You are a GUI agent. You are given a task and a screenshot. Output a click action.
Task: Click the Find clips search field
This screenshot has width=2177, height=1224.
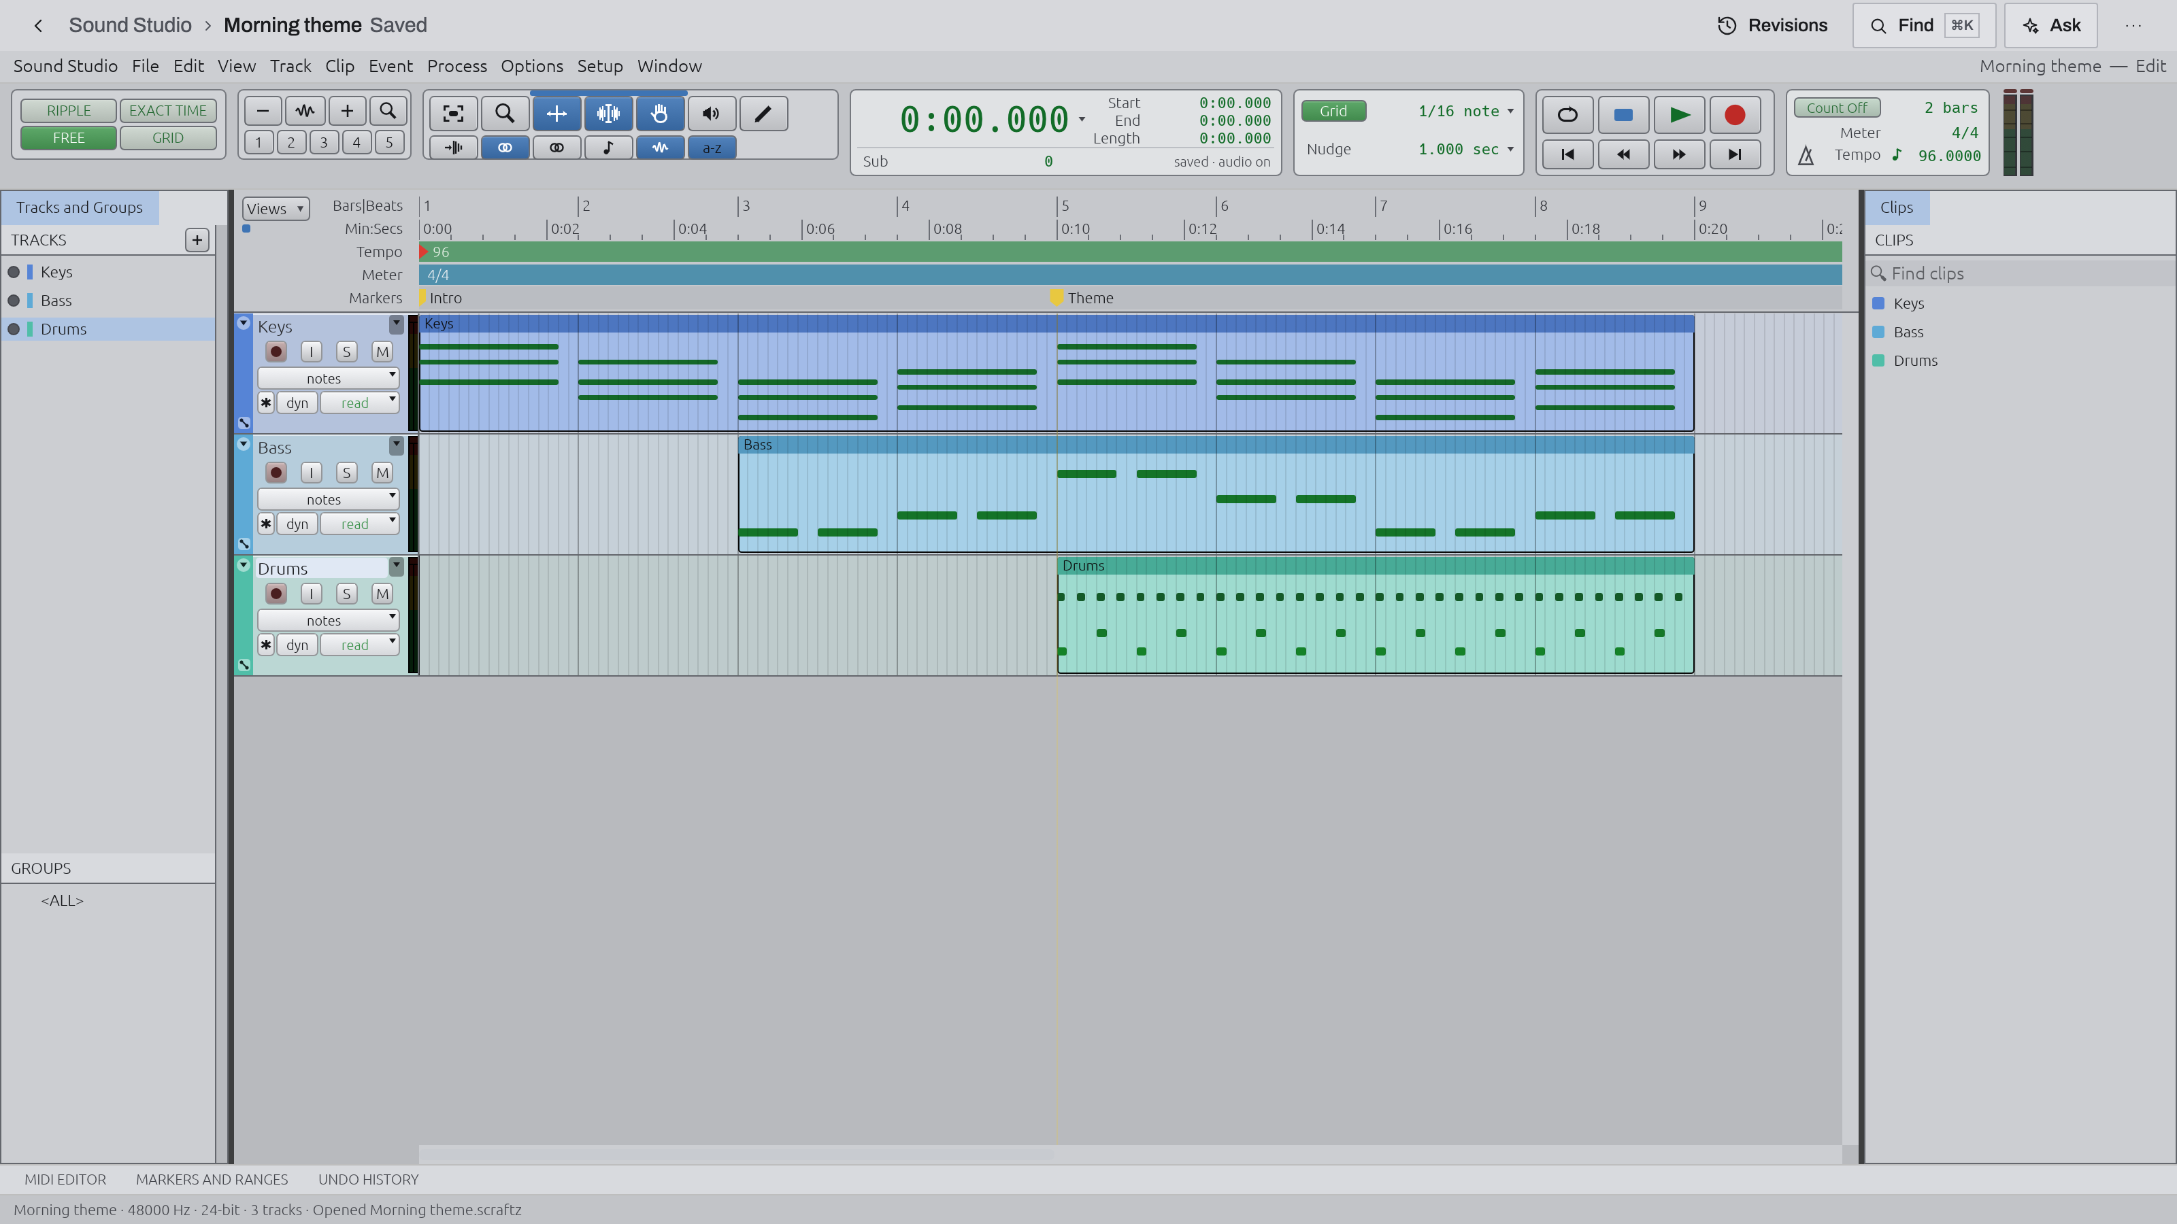tap(2019, 273)
